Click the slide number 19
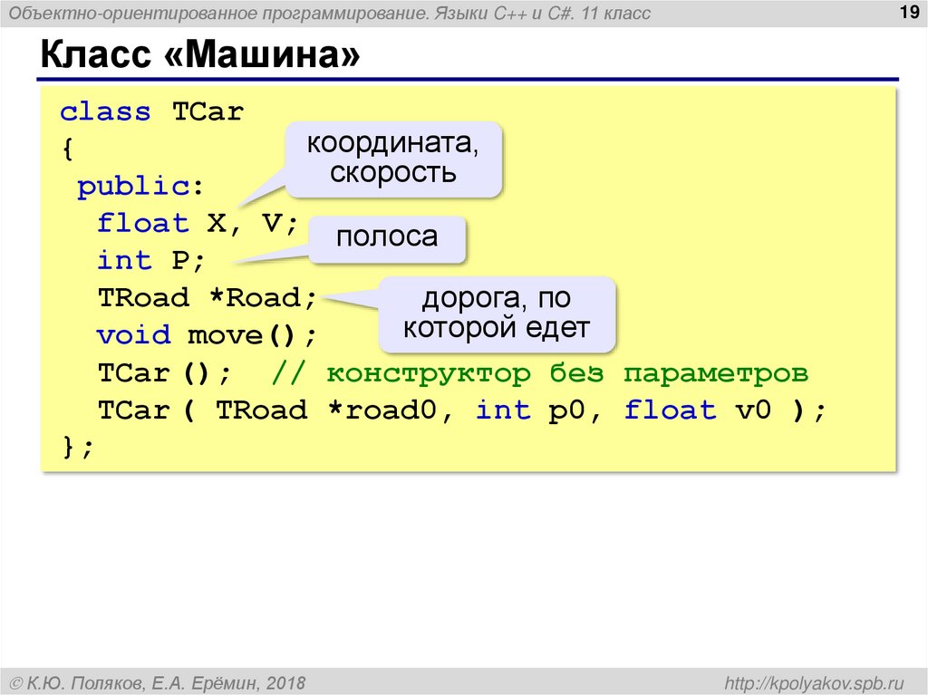Viewport: 928px width, 695px height. coord(908,12)
